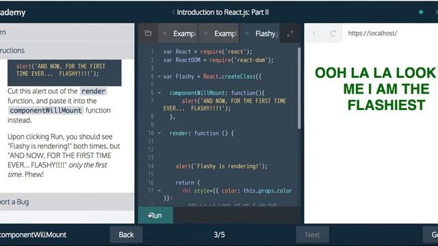438x246 pixels.
Task: Open the file browser folder icon
Action: [148, 33]
